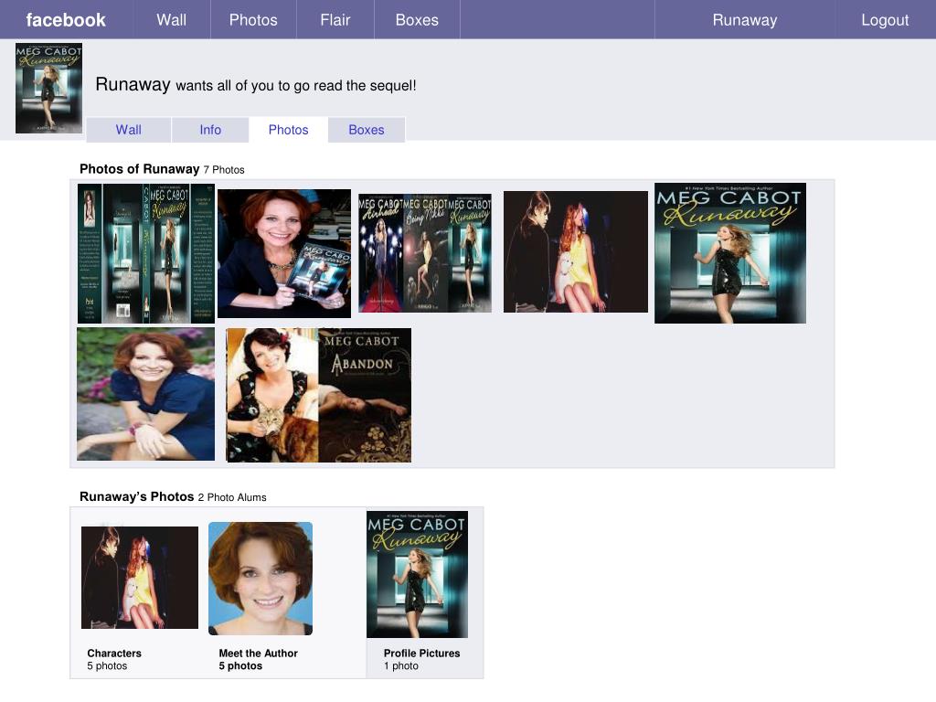936x702 pixels.
Task: Switch to the Boxes profile tab
Action: click(366, 130)
